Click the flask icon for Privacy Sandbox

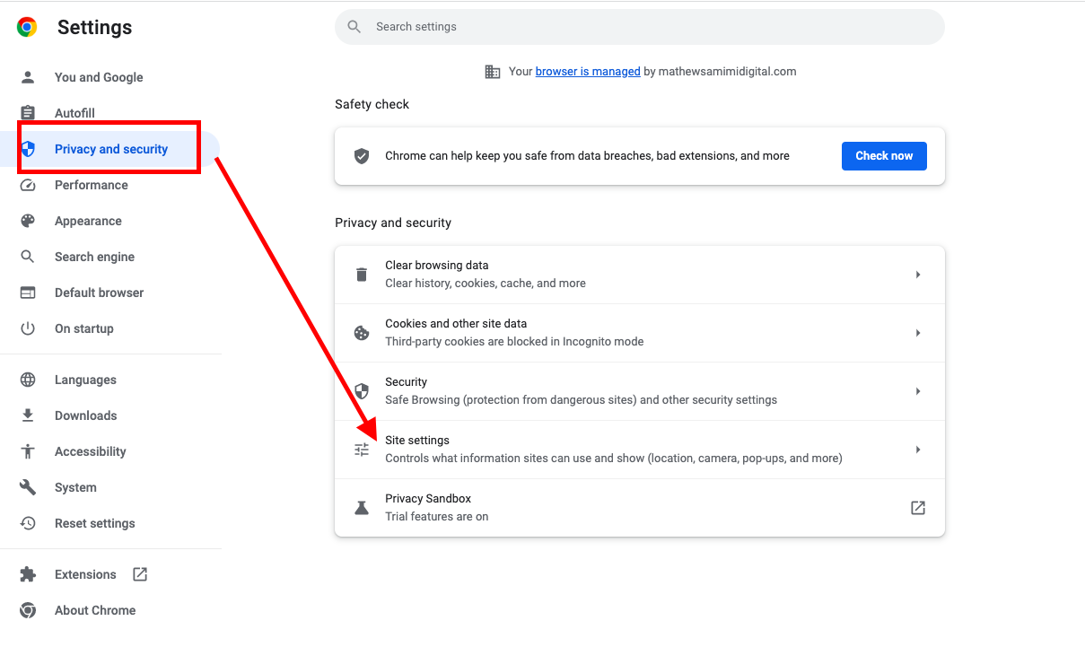click(362, 508)
